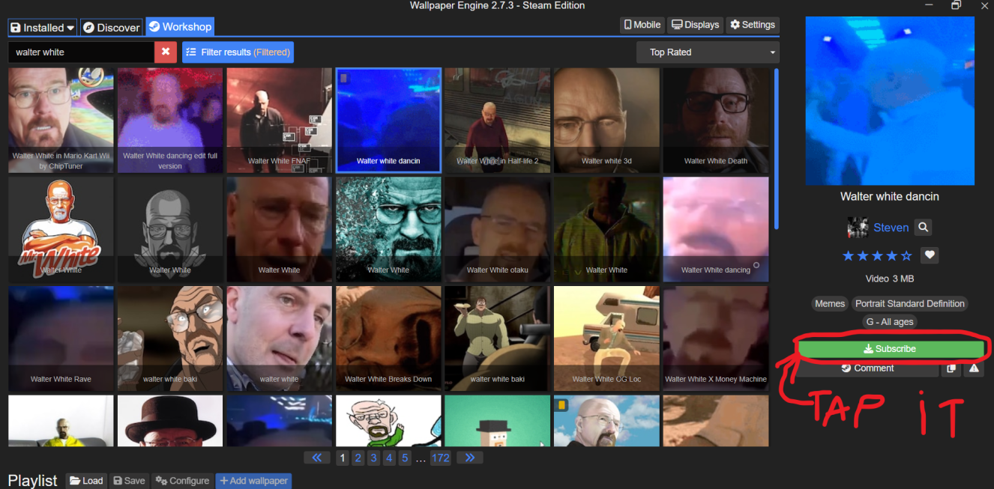Clear the search with the red X
The height and width of the screenshot is (489, 994).
pos(166,52)
